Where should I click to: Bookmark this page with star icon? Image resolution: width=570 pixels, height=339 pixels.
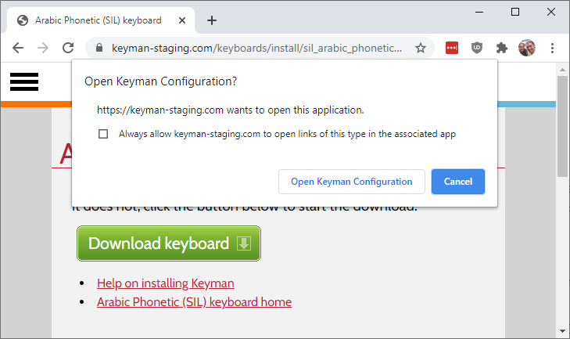(421, 48)
